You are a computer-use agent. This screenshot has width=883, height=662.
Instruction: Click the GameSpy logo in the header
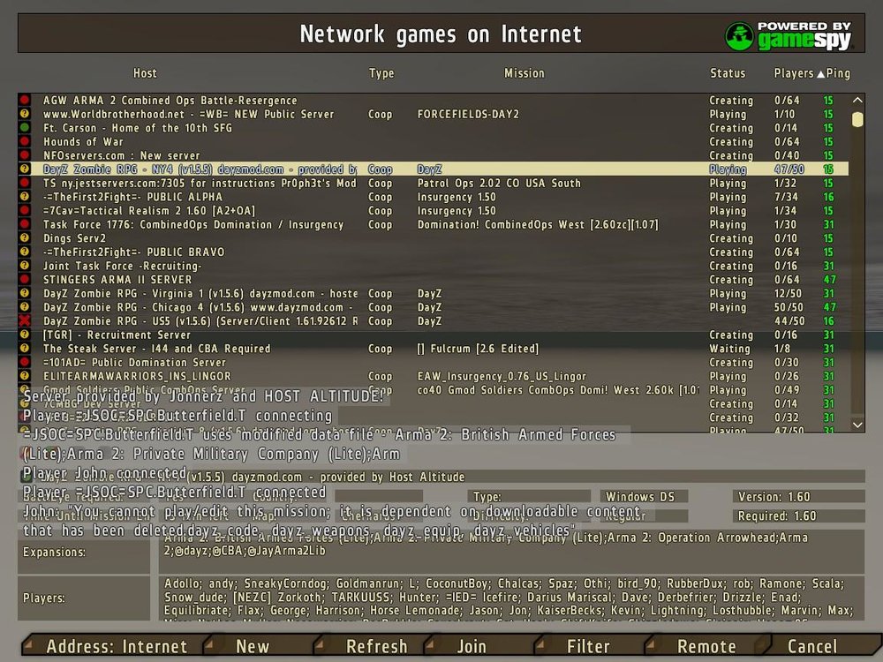tap(789, 35)
